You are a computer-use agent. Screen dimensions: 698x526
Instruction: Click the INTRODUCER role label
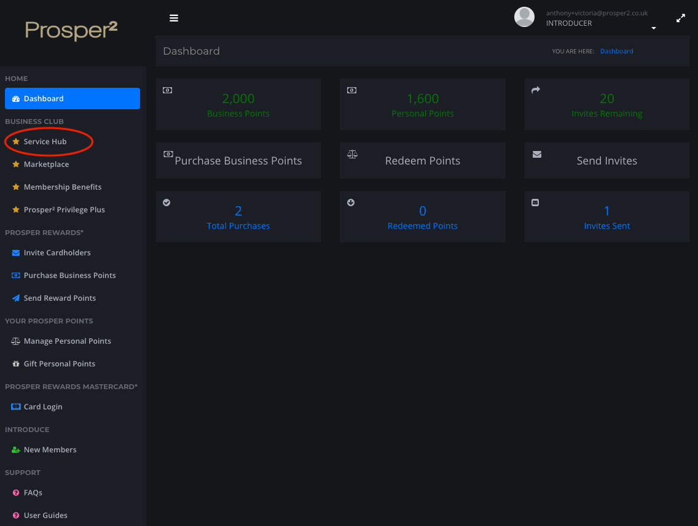pyautogui.click(x=569, y=23)
